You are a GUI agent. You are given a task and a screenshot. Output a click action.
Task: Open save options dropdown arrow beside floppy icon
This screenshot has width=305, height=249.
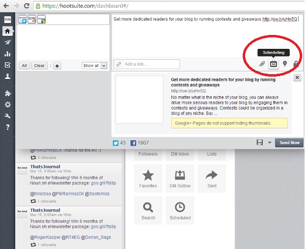[x=270, y=143]
